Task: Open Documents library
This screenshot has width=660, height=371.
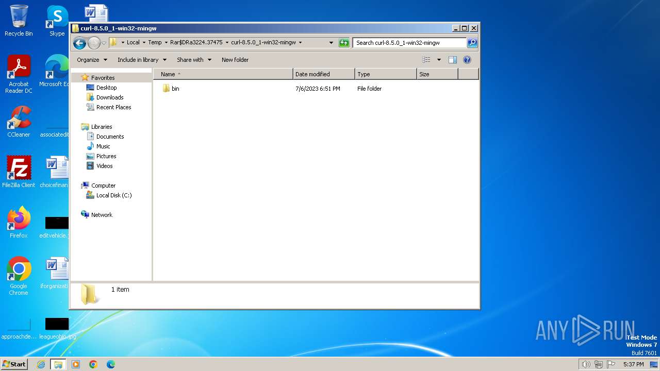Action: (x=110, y=137)
